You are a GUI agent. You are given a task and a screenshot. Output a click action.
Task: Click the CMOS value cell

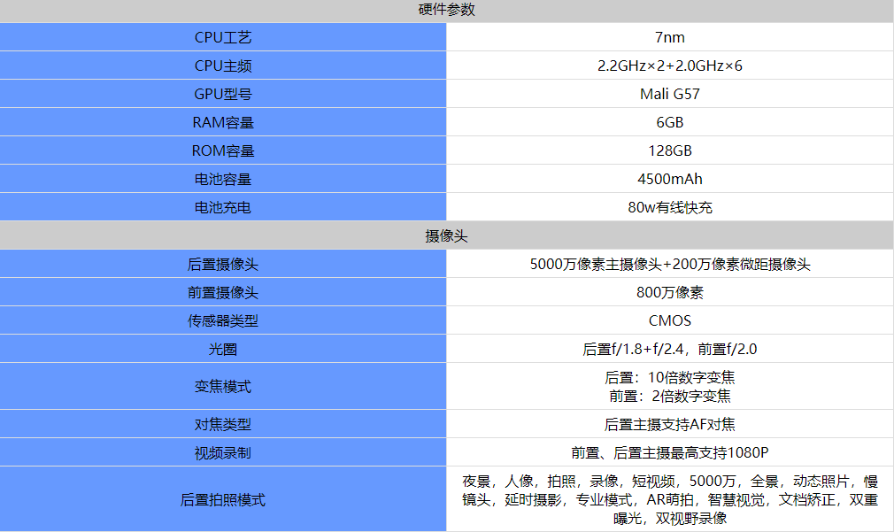[669, 320]
